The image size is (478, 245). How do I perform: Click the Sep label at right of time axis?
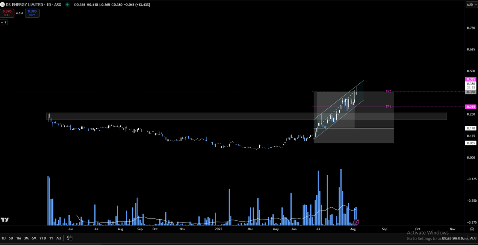384,229
